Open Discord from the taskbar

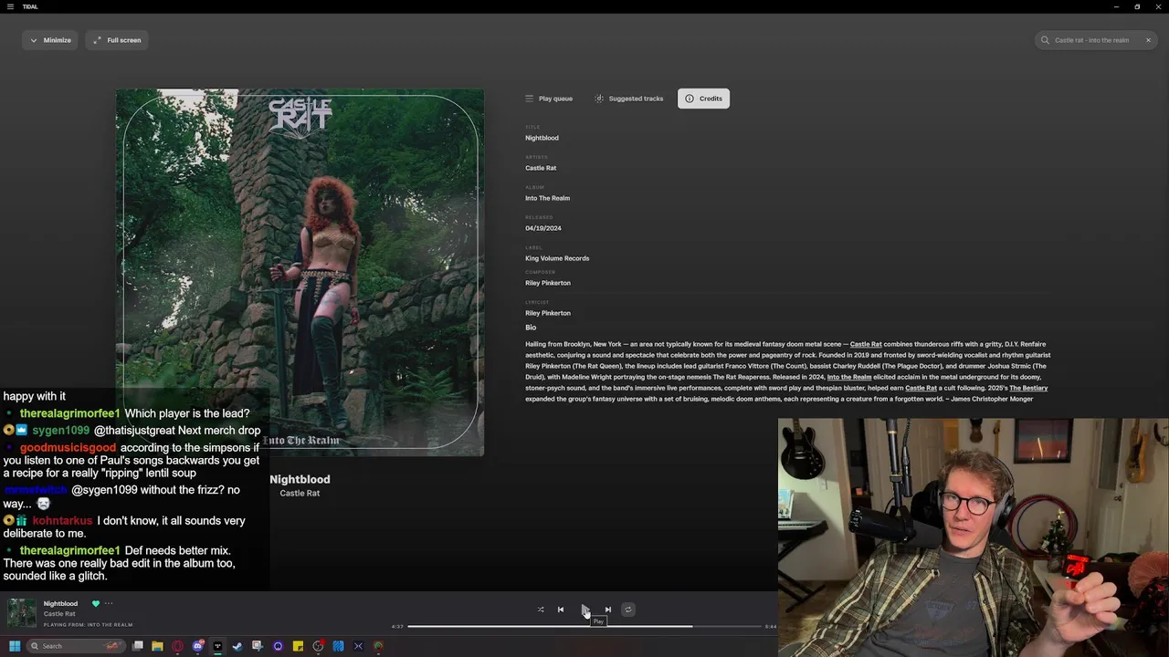(x=197, y=646)
